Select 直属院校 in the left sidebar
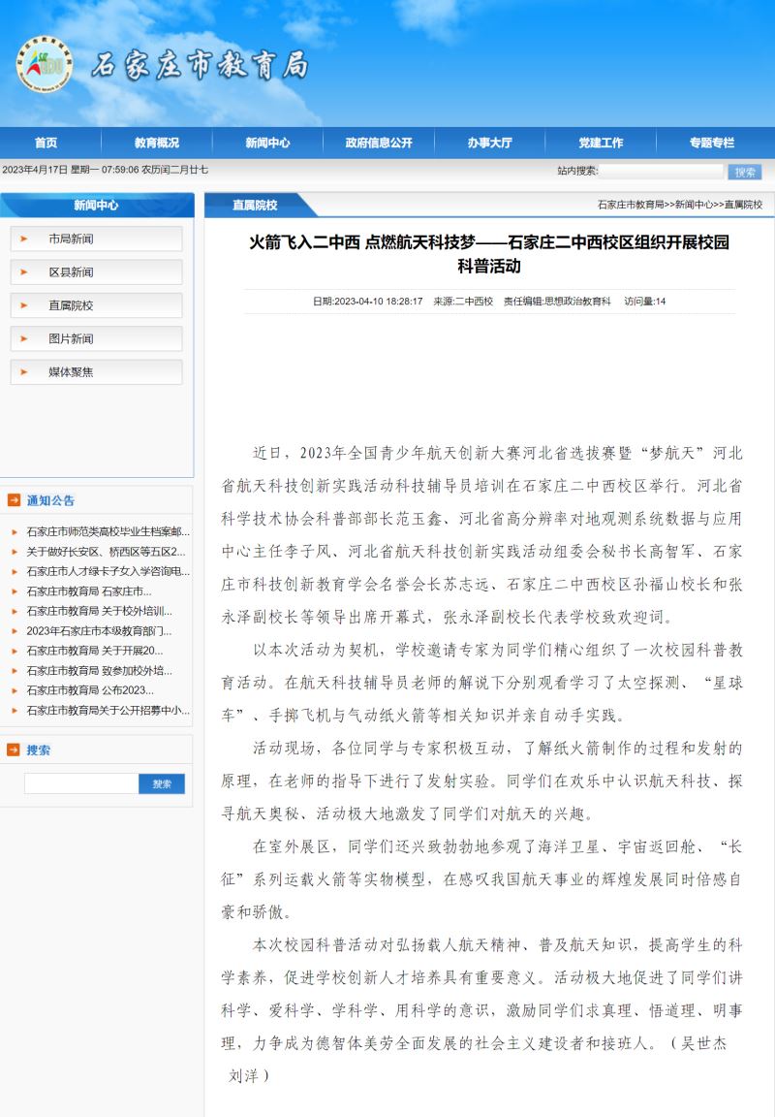The height and width of the screenshot is (1117, 775). click(72, 305)
